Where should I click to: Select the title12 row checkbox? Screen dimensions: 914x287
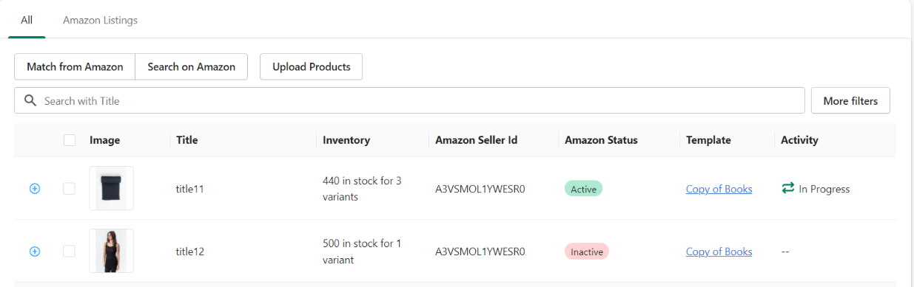point(69,252)
